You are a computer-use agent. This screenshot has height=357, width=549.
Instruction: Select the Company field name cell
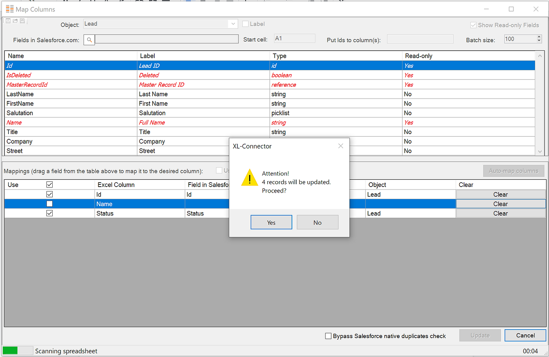click(x=71, y=141)
